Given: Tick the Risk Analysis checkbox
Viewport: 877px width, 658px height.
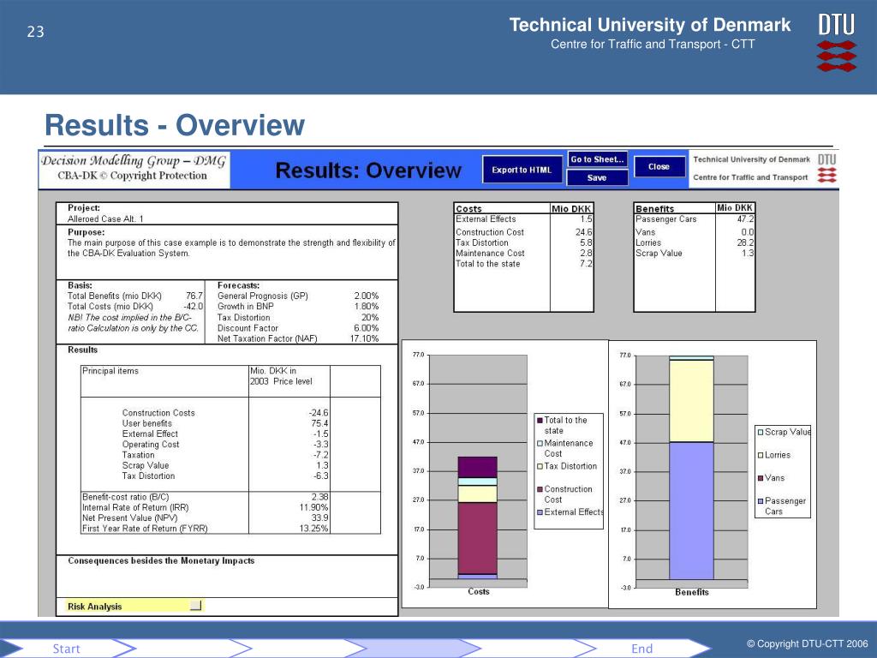Looking at the screenshot, I should pyautogui.click(x=195, y=606).
